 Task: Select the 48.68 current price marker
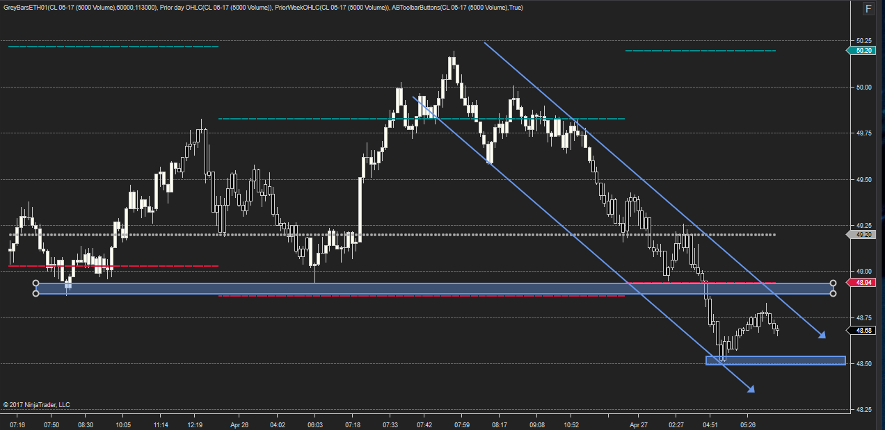pos(861,331)
